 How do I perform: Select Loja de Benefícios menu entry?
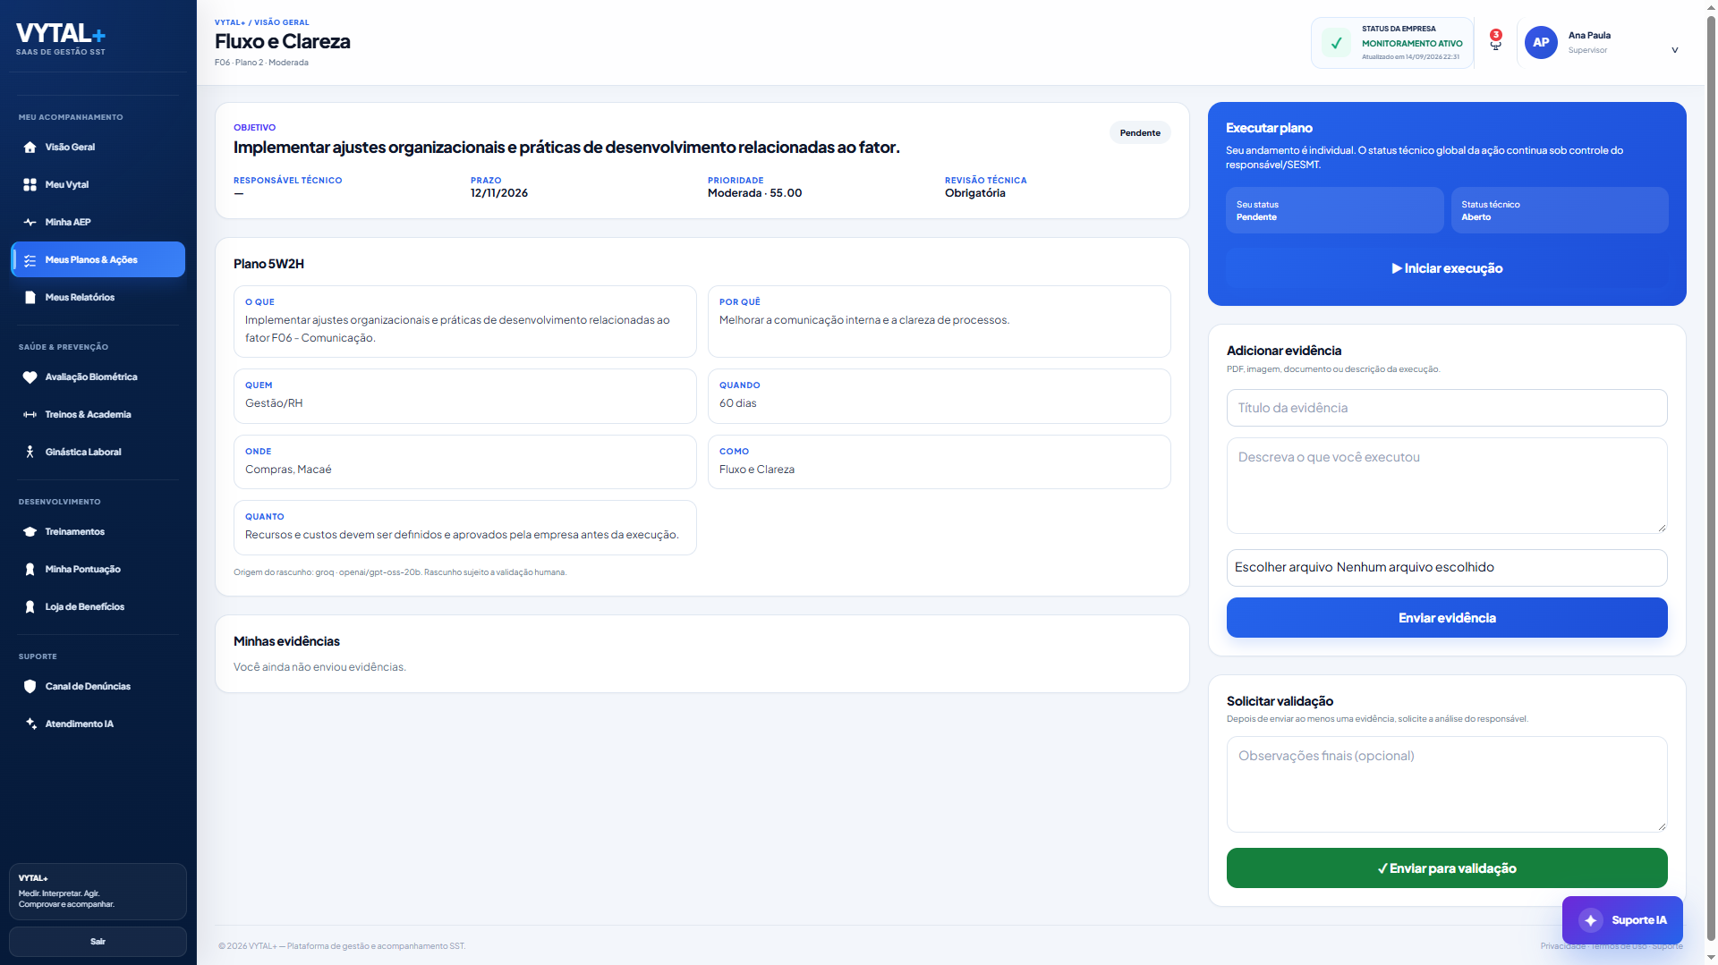pos(98,607)
